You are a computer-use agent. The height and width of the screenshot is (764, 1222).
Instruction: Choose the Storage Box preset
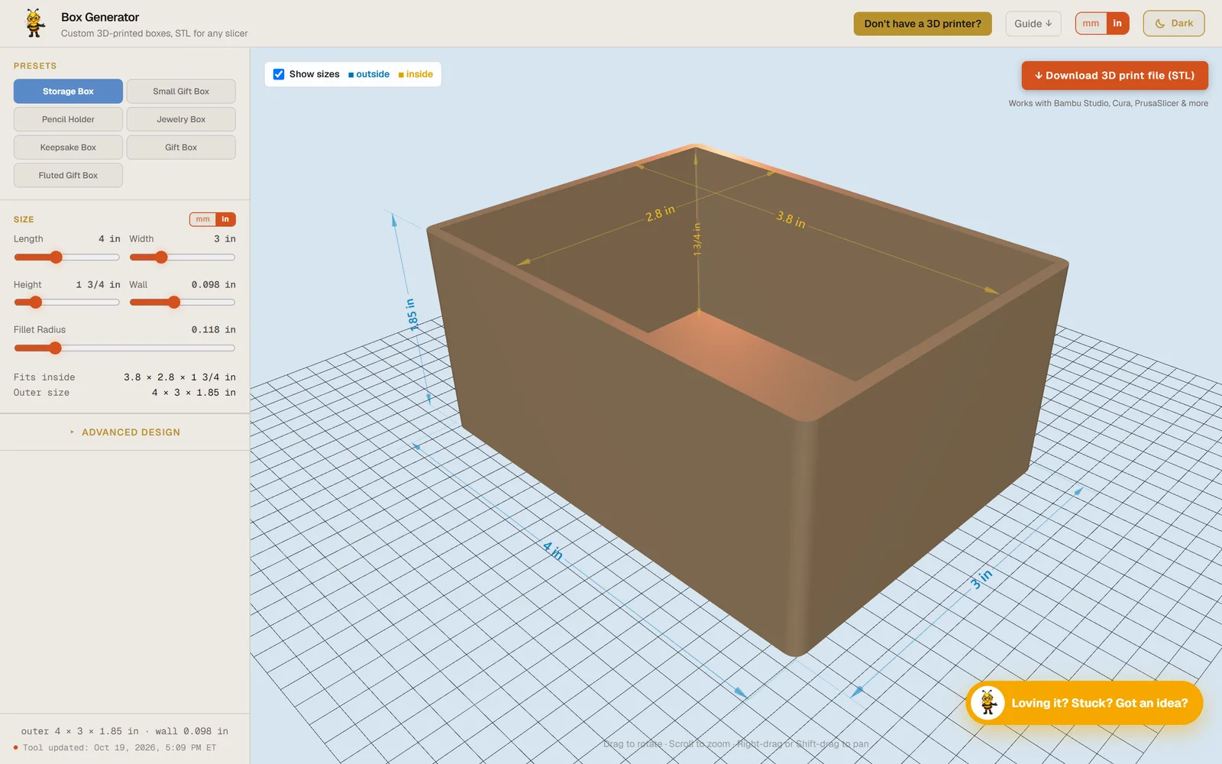(x=68, y=91)
